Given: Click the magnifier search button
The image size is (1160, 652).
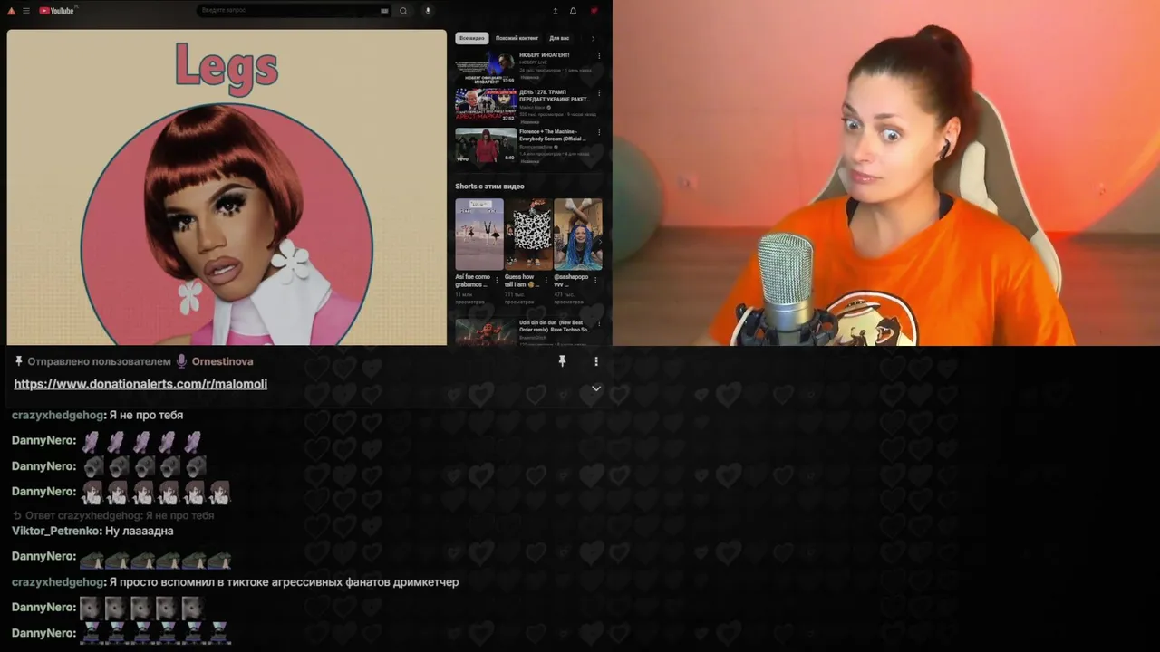Looking at the screenshot, I should [x=403, y=11].
